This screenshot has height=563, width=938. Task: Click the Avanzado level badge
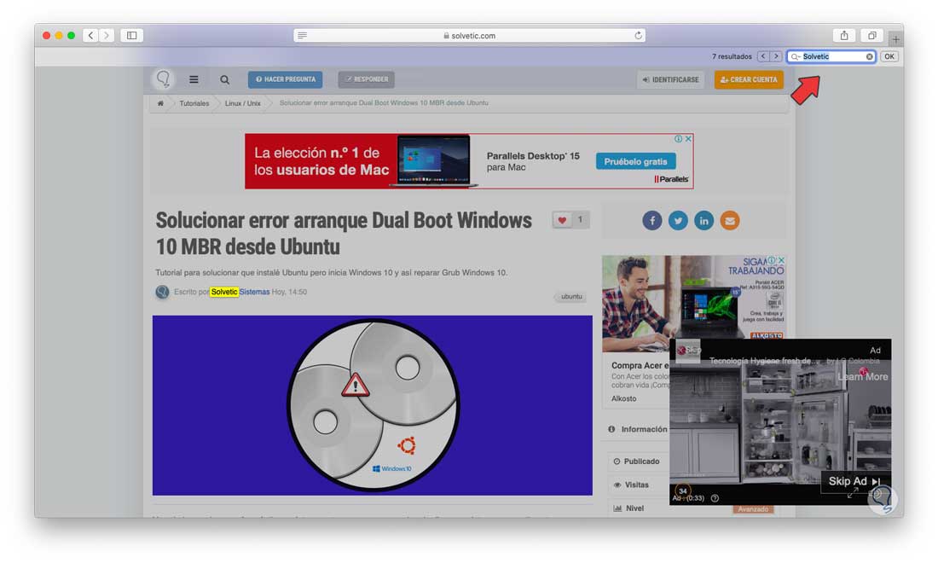[x=753, y=509]
